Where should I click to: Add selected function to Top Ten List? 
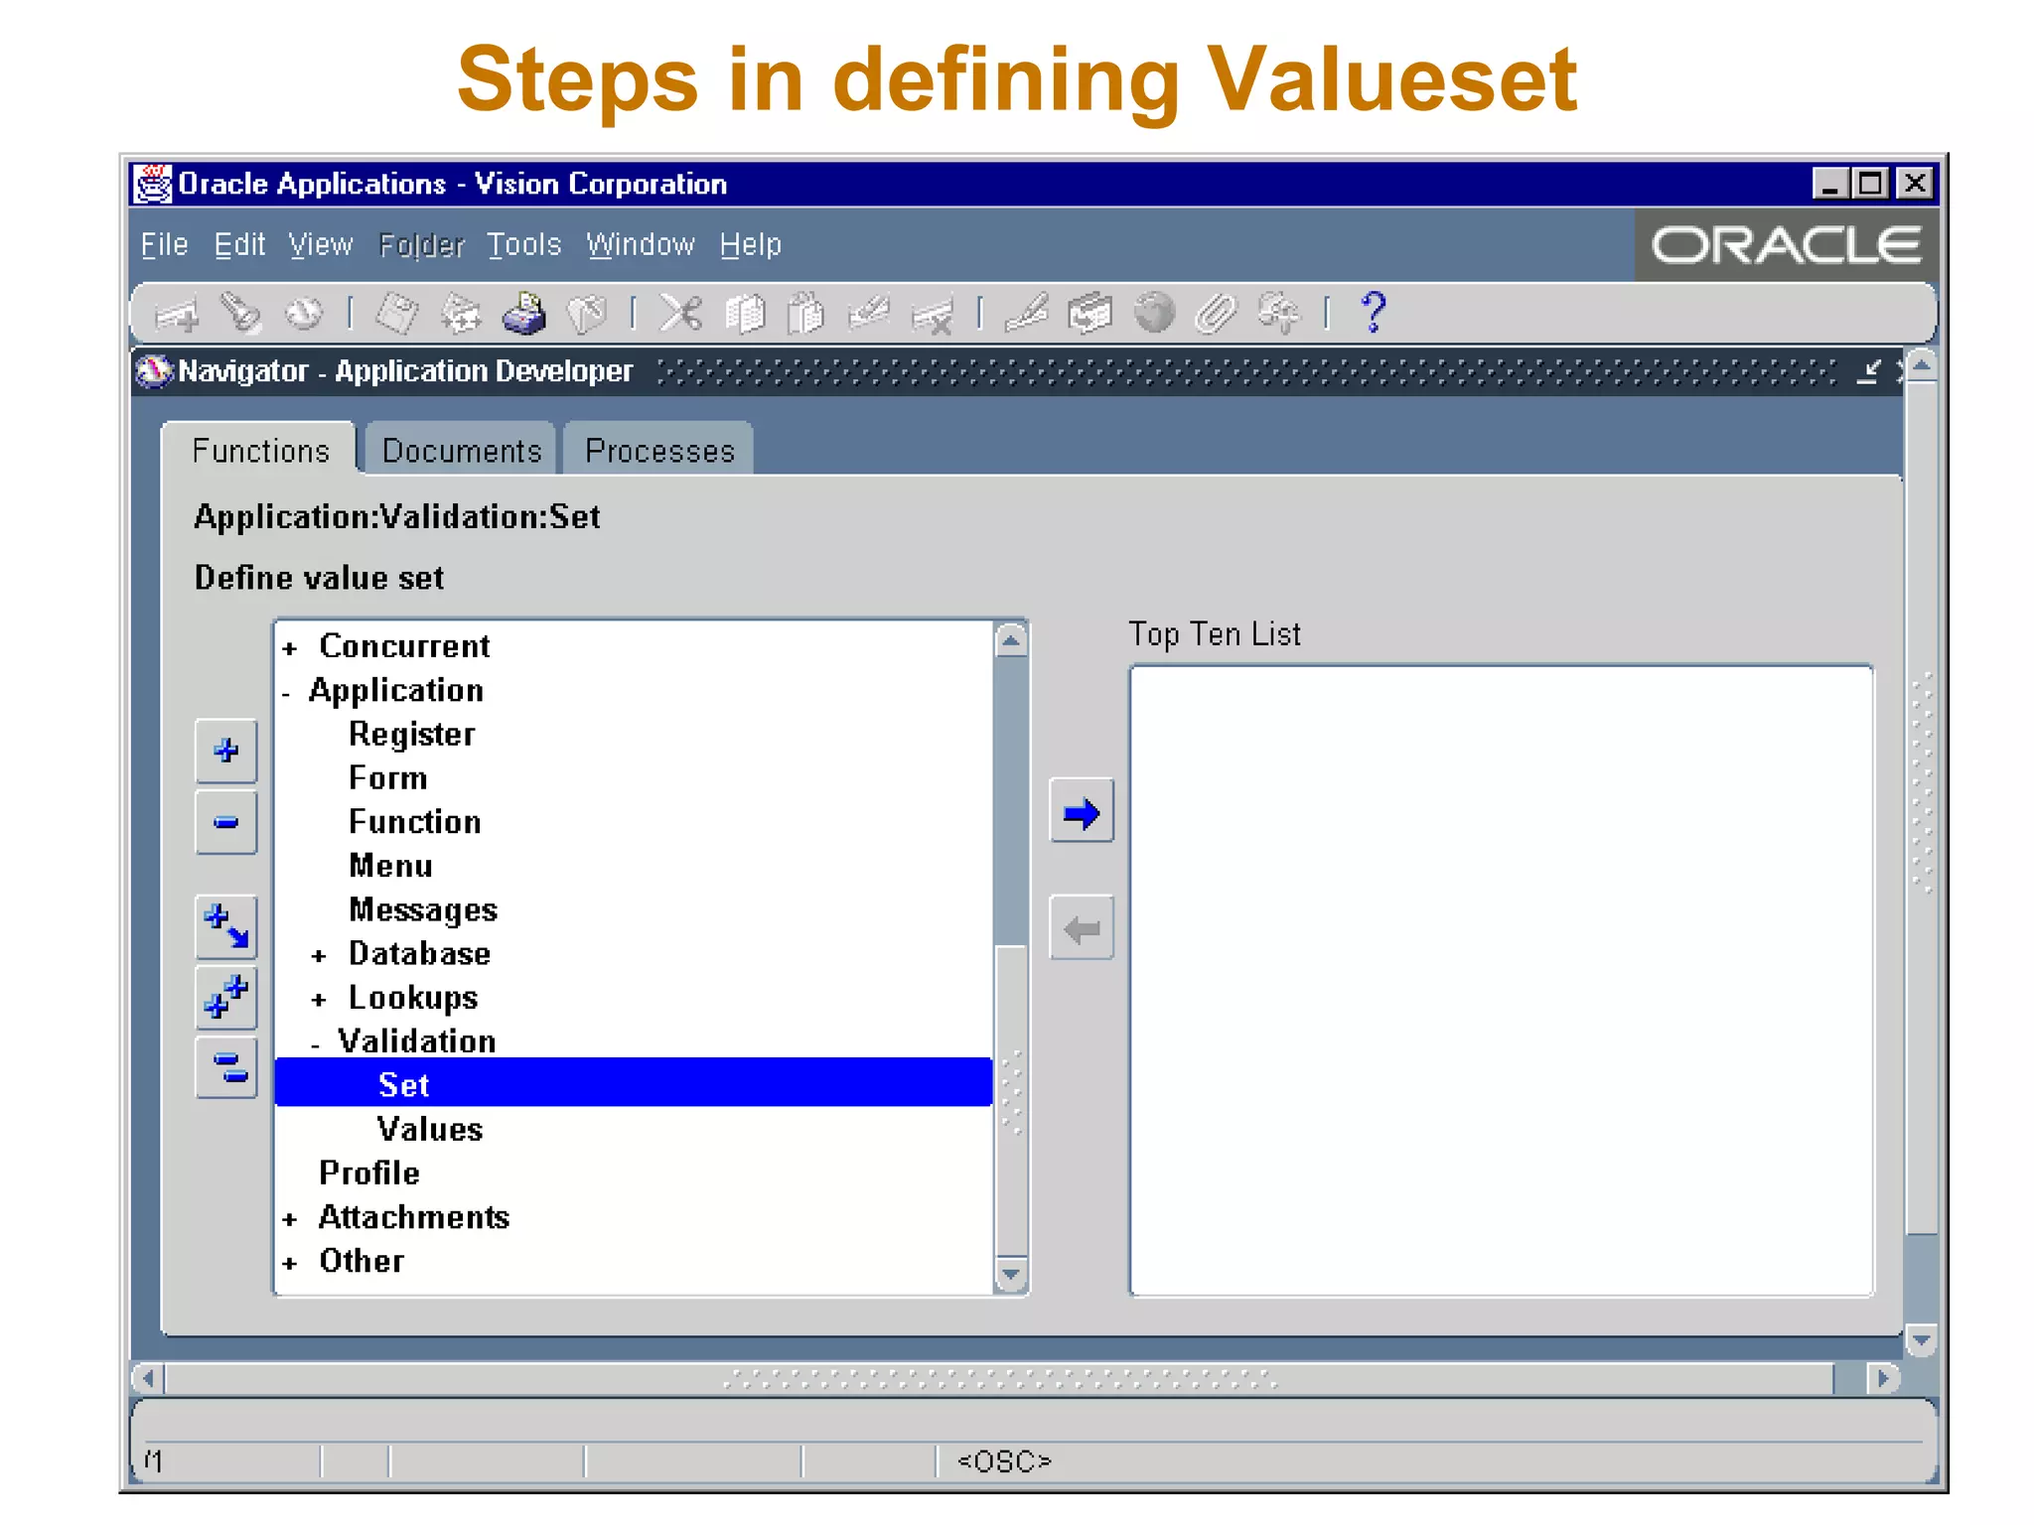click(1082, 811)
